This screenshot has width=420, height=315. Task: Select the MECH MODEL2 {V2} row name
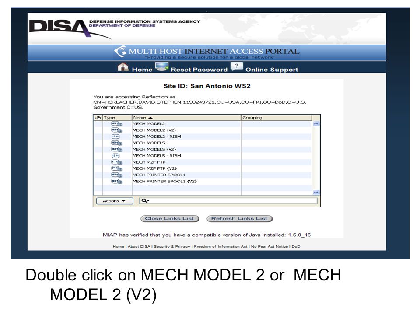[x=154, y=130]
